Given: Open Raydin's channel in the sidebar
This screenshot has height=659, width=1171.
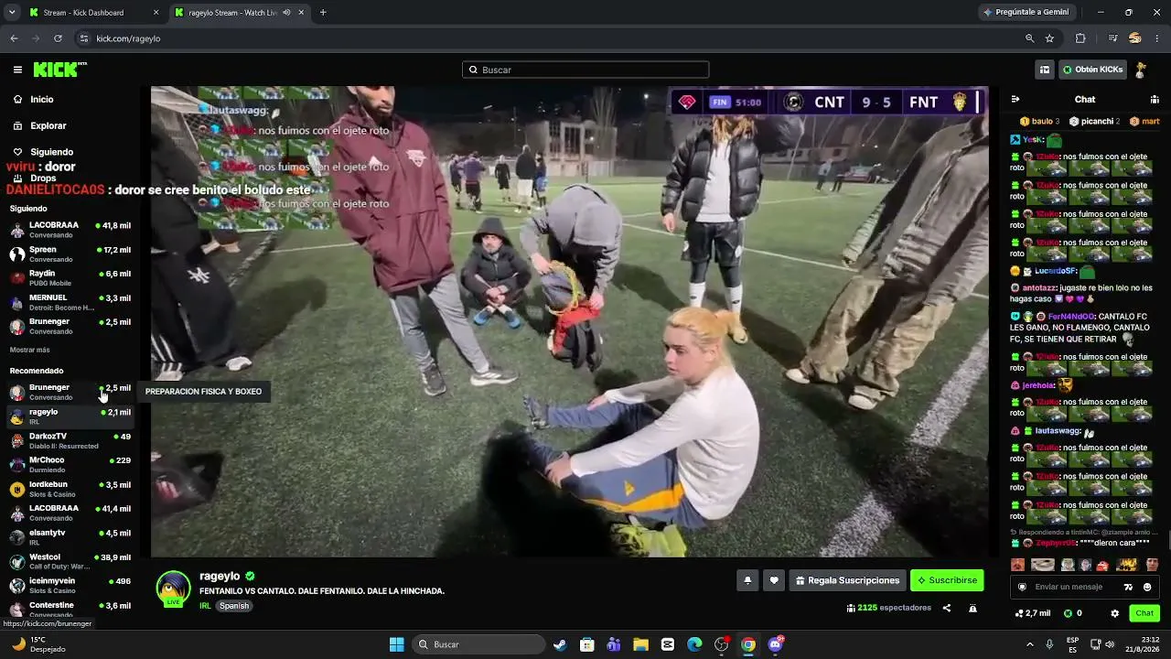Looking at the screenshot, I should click(70, 278).
